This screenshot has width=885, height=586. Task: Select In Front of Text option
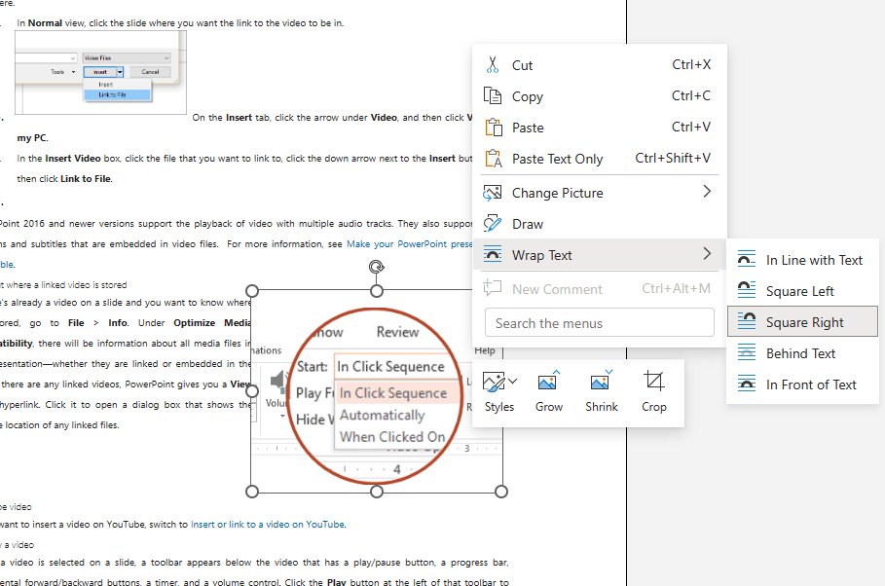[802, 384]
